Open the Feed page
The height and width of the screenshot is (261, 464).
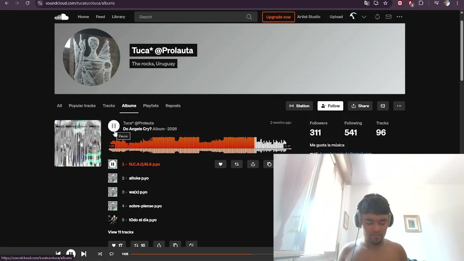coord(100,17)
